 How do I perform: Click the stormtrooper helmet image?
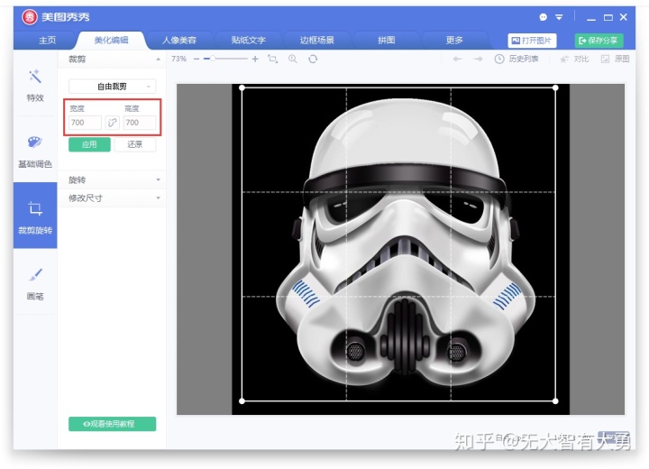(404, 243)
